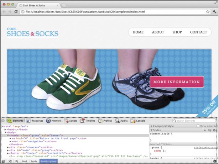Select header.group in the breadcrumb bar

(x=48, y=162)
